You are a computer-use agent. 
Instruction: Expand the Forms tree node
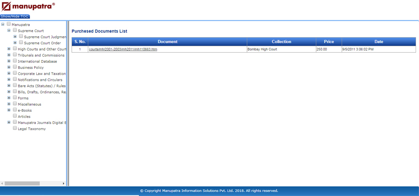pos(9,98)
